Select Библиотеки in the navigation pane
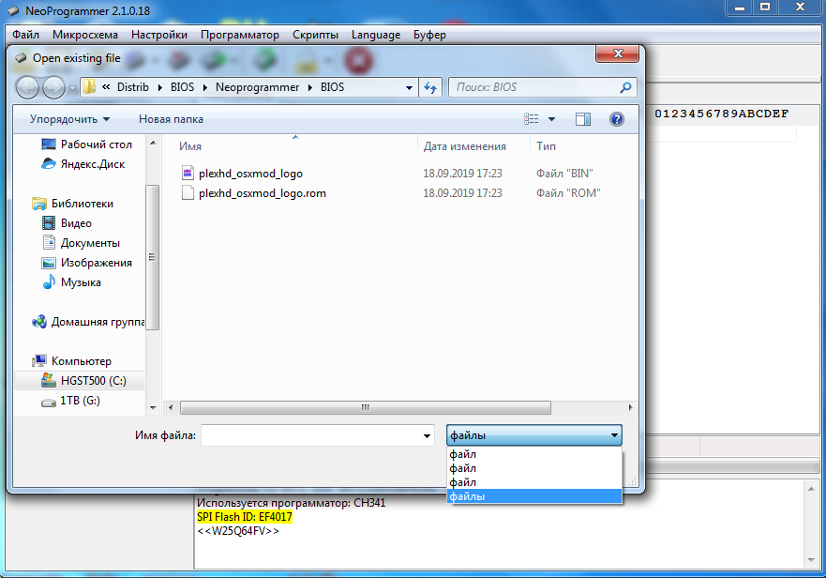The width and height of the screenshot is (826, 578). coord(73,204)
